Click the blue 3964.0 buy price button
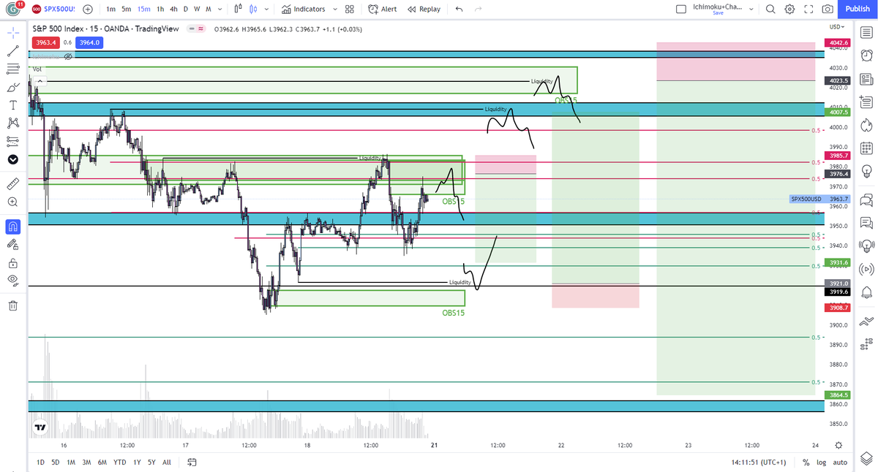 89,42
